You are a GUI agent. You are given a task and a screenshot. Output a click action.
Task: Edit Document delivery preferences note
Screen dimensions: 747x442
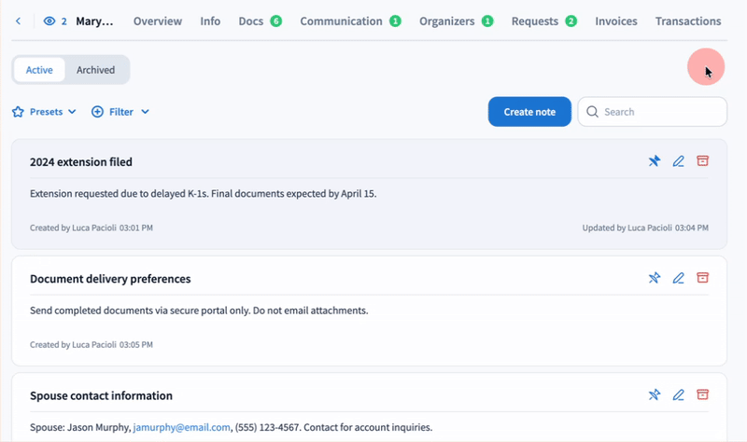[x=679, y=278]
